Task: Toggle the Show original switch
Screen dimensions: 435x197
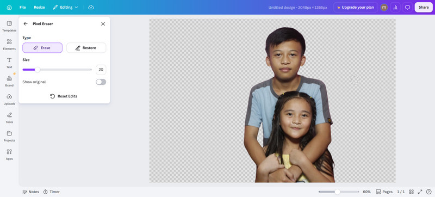Action: [x=101, y=82]
